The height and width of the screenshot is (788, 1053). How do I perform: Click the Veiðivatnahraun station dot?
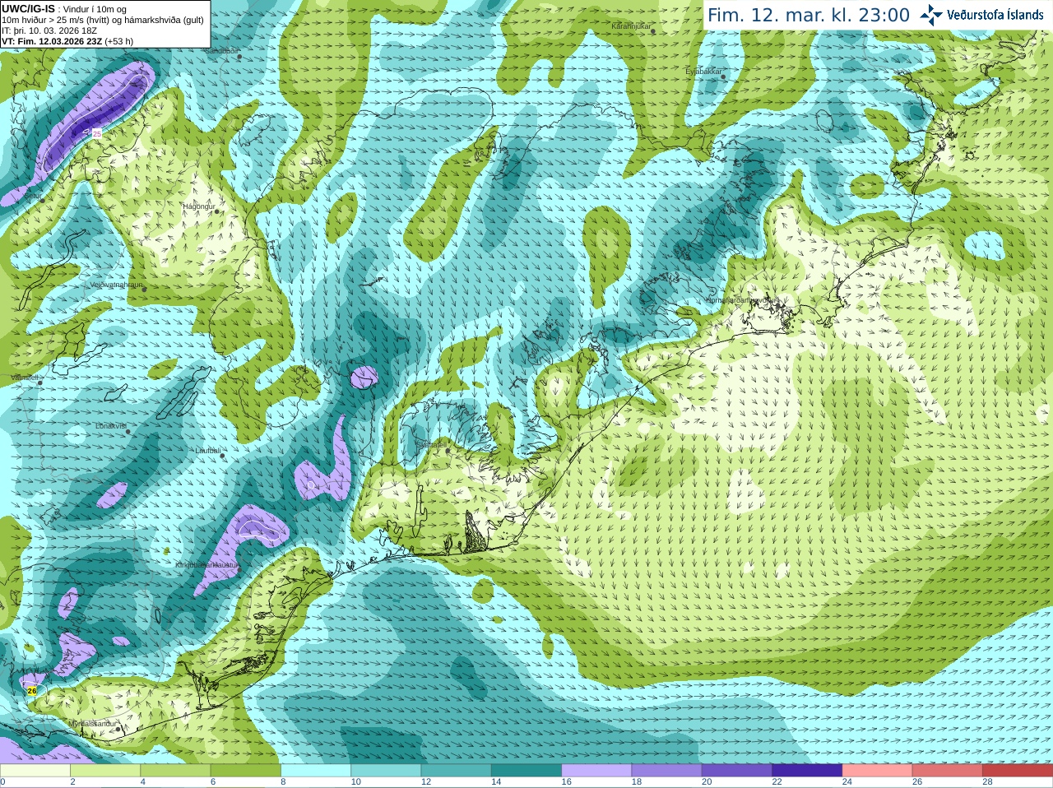143,288
